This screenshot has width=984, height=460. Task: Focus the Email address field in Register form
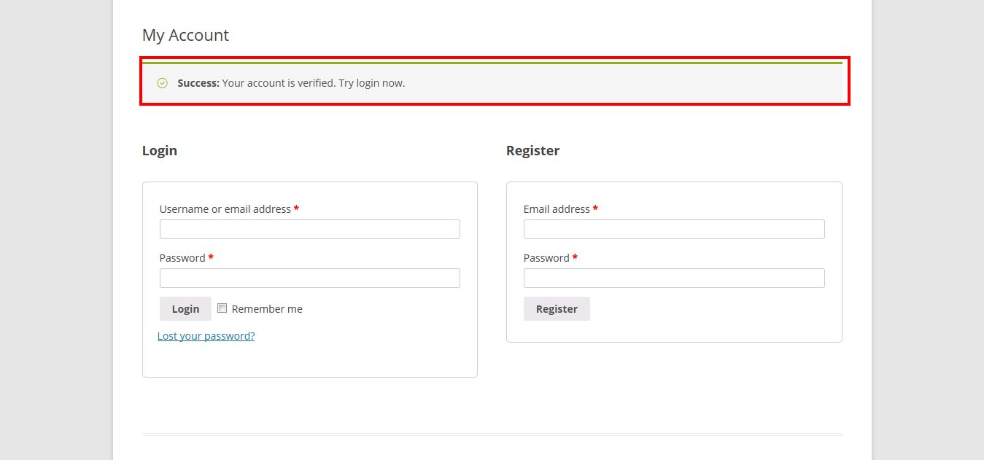pyautogui.click(x=673, y=230)
